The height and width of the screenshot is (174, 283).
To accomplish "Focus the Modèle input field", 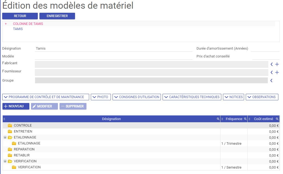I will click(x=114, y=56).
